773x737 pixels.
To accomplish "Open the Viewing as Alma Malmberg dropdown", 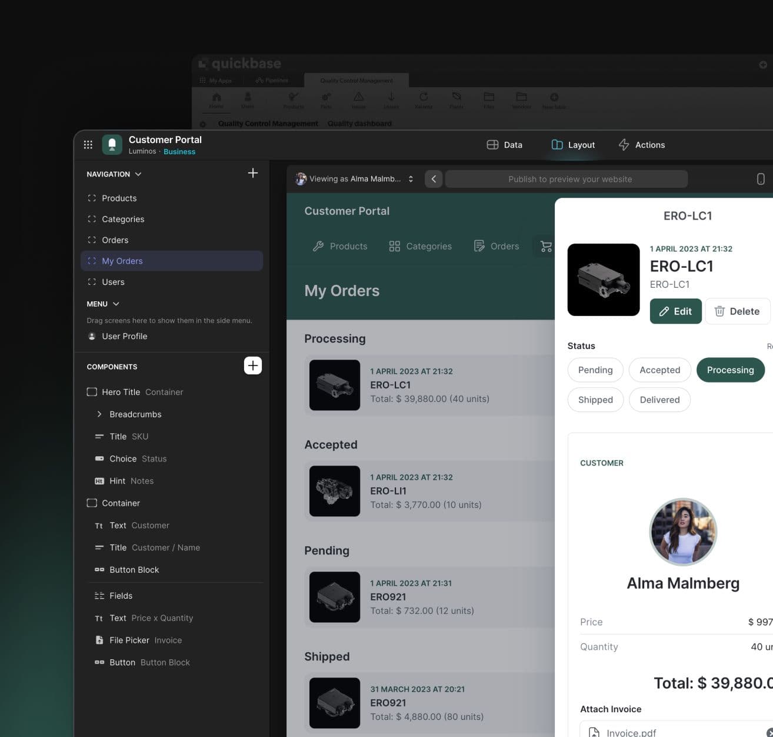I will pyautogui.click(x=354, y=179).
